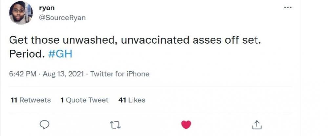This screenshot has width=328, height=136.
Task: Open the share tweet icon
Action: (x=257, y=124)
